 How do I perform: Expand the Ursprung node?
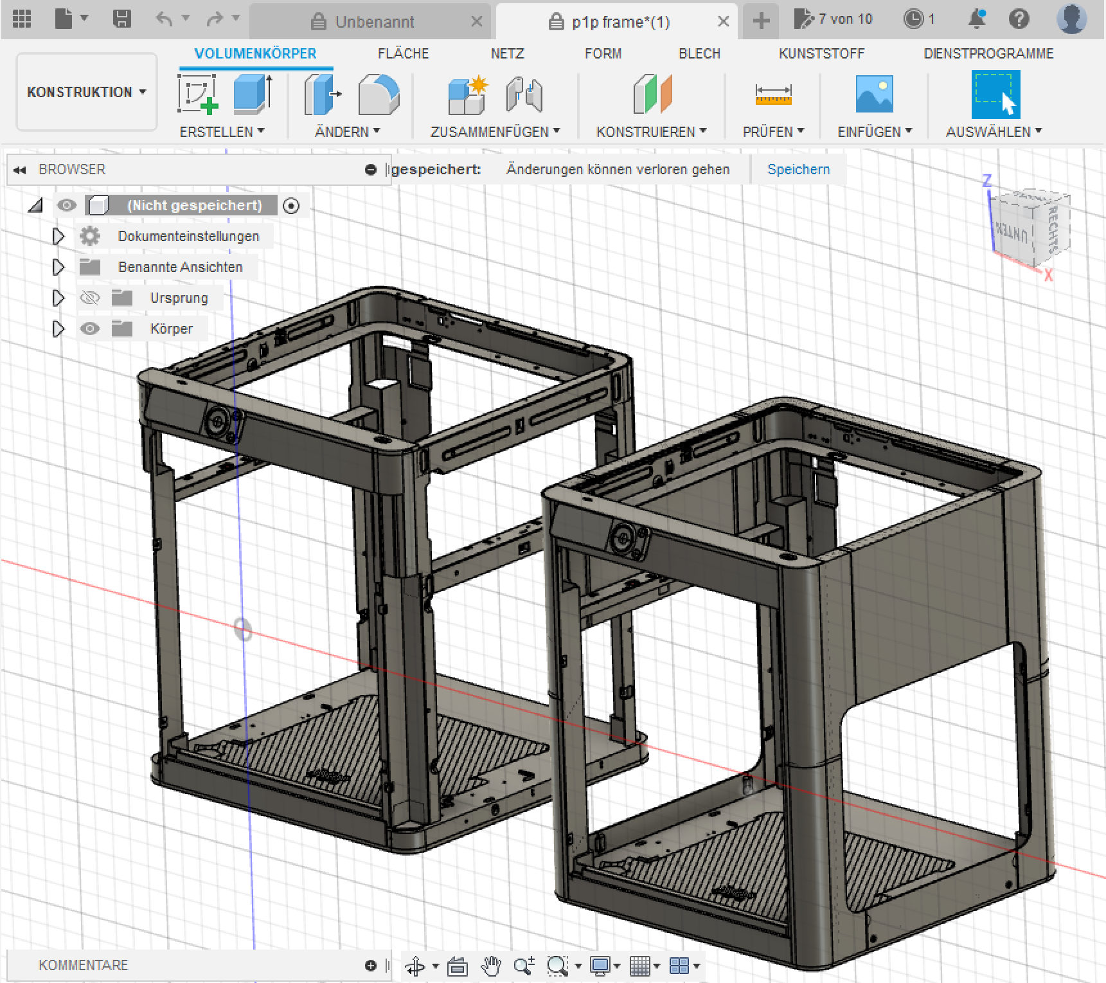pos(58,298)
